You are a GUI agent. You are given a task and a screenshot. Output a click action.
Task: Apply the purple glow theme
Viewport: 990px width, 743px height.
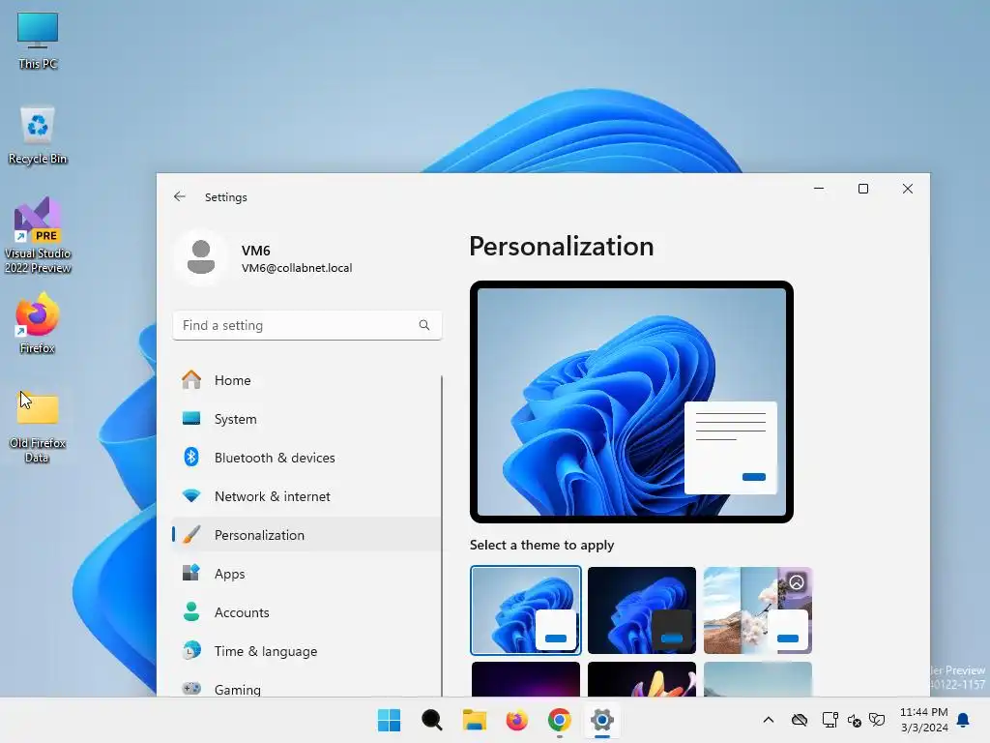point(526,679)
